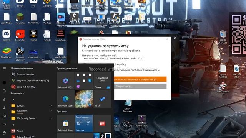Open the Microsoft 365 tile
The height and width of the screenshot is (138, 246).
tap(66, 81)
